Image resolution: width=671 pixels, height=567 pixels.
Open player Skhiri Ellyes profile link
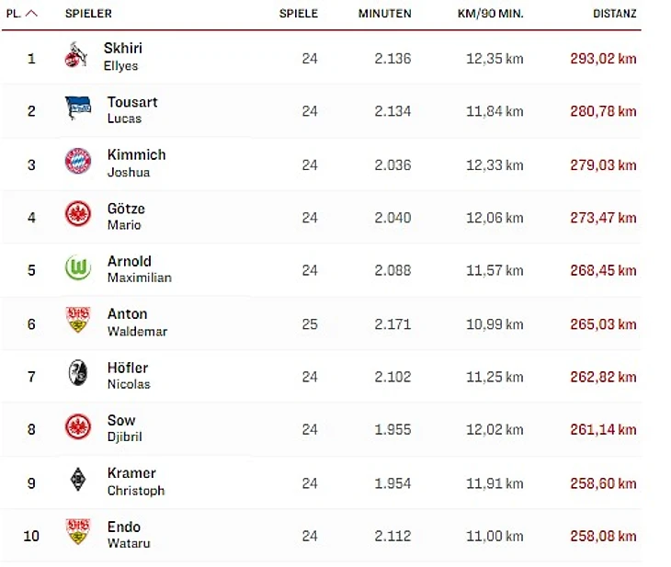tap(122, 56)
